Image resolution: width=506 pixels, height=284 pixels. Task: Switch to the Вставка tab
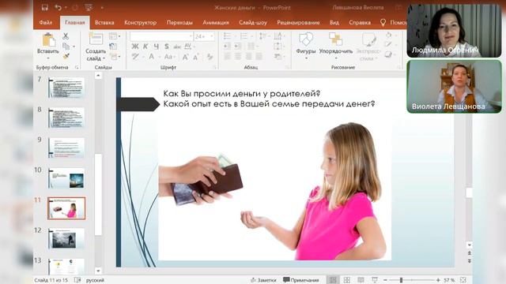pos(104,23)
